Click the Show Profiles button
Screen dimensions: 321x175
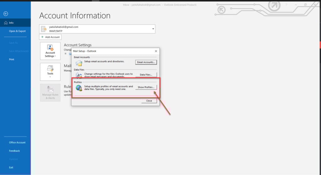pos(146,87)
